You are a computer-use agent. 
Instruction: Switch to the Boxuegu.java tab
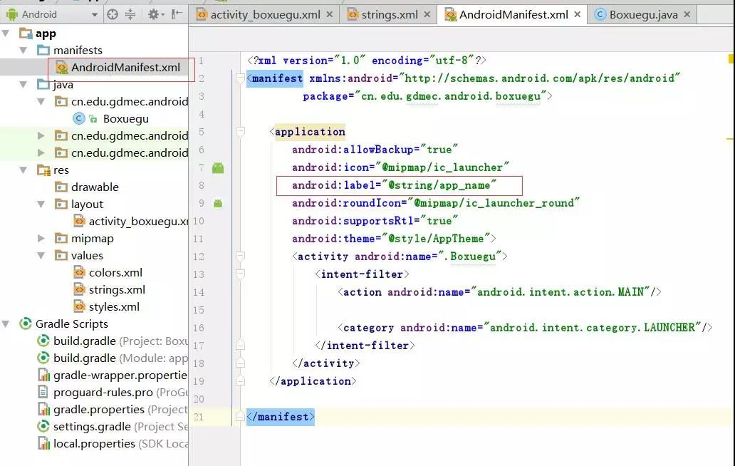(x=643, y=15)
